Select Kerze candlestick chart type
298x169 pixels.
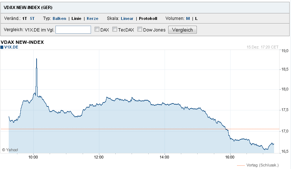pyautogui.click(x=92, y=18)
